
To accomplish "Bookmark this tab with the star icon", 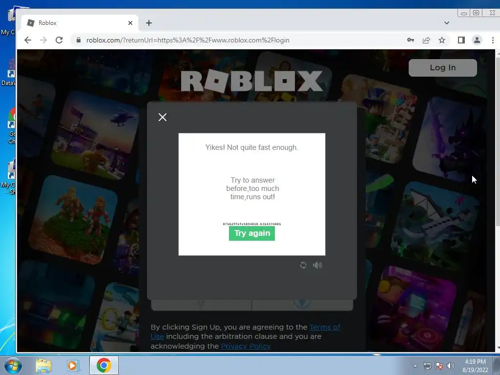I will (x=441, y=40).
